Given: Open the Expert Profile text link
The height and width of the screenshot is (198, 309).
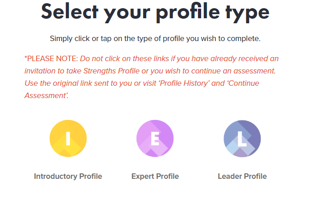Looking at the screenshot, I should pos(155,176).
